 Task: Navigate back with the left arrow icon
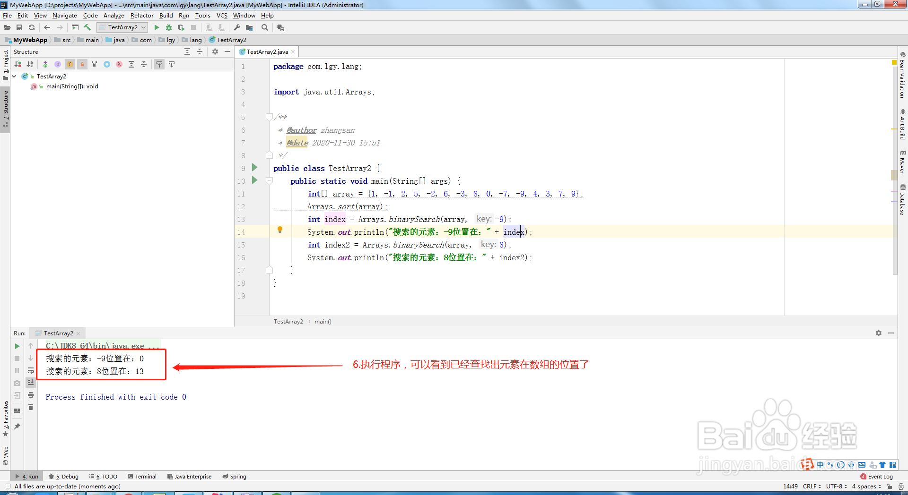point(47,27)
